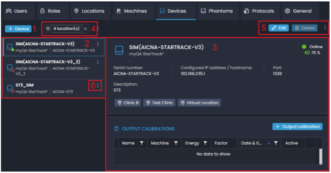Toggle the Date & time sort arrow
The height and width of the screenshot is (173, 331).
coord(269,143)
